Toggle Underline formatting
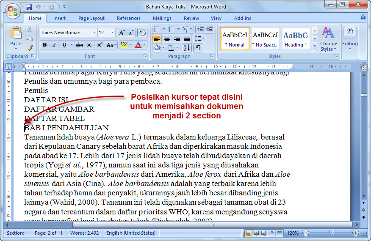This screenshot has height=241, width=371. click(64, 45)
